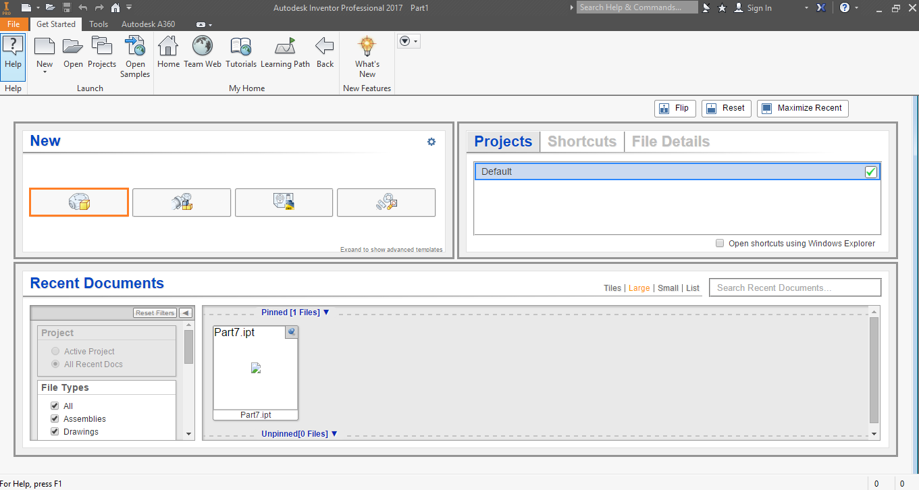This screenshot has width=919, height=490.
Task: Click the Communication Center satellite icon
Action: 706,7
